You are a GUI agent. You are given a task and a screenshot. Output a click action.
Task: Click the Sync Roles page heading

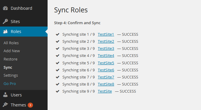[71, 10]
